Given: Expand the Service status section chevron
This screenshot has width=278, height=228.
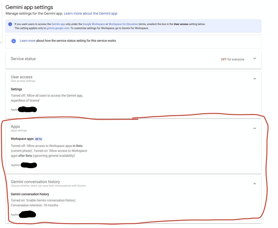Looking at the screenshot, I should coord(255,58).
